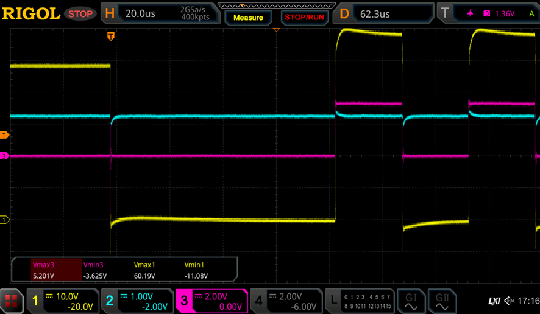Click the LXI network status icon

tap(494, 301)
